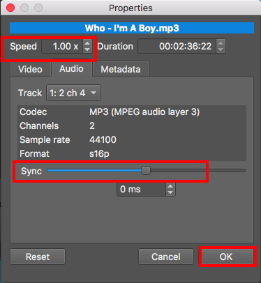Image resolution: width=261 pixels, height=283 pixels.
Task: Open the Metadata tab
Action: point(121,69)
